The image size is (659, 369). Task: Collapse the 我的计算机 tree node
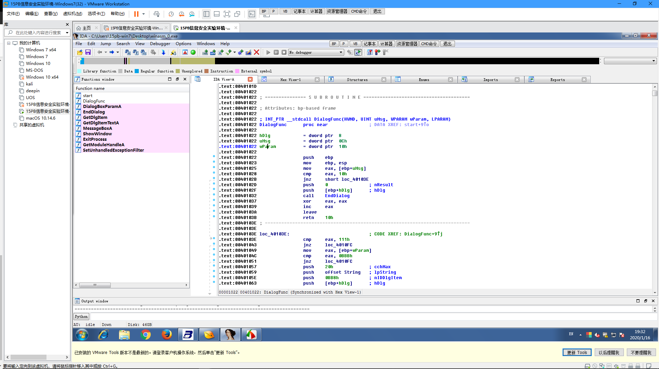(x=9, y=43)
